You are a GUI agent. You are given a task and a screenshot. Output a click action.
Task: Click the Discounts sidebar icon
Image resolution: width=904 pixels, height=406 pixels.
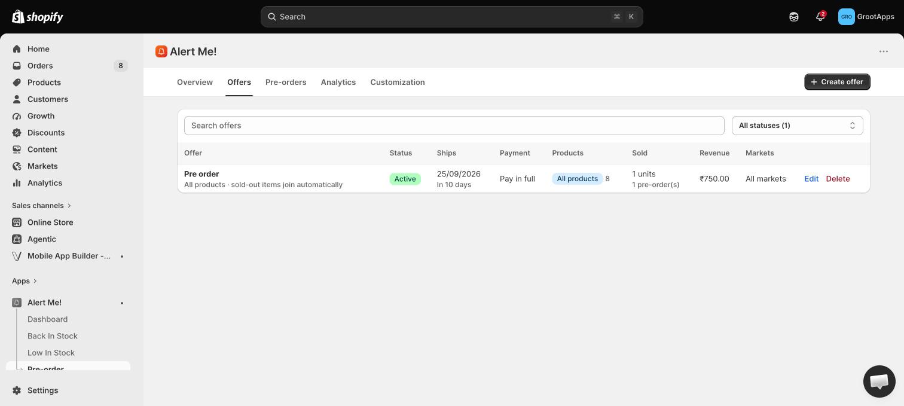pos(17,133)
